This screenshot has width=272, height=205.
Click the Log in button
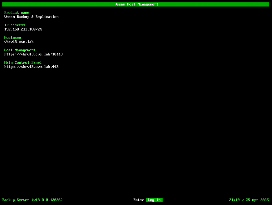click(x=154, y=200)
